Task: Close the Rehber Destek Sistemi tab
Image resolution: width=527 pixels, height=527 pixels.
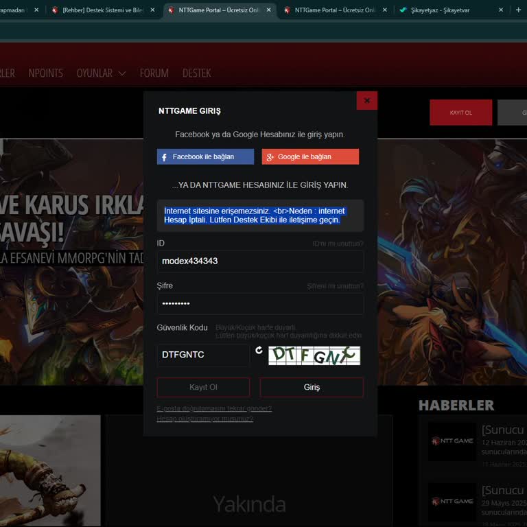Action: [152, 10]
